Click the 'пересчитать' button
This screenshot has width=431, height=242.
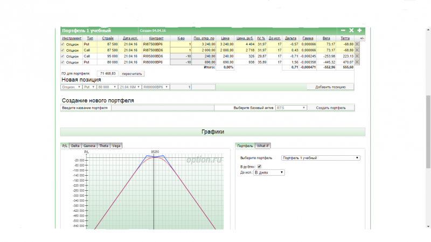click(x=133, y=73)
